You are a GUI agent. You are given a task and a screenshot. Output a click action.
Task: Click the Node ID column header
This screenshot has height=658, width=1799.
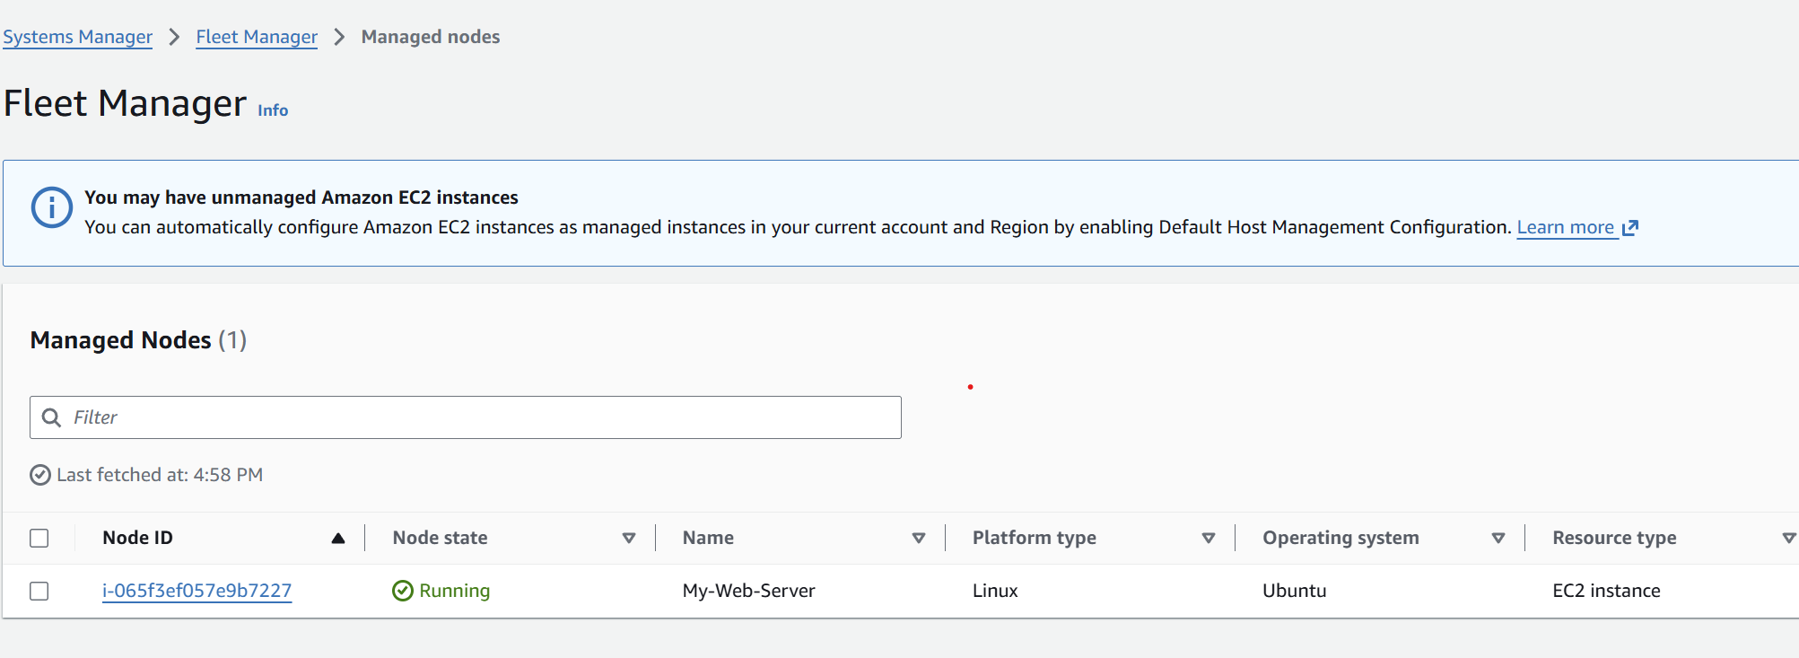coord(137,538)
